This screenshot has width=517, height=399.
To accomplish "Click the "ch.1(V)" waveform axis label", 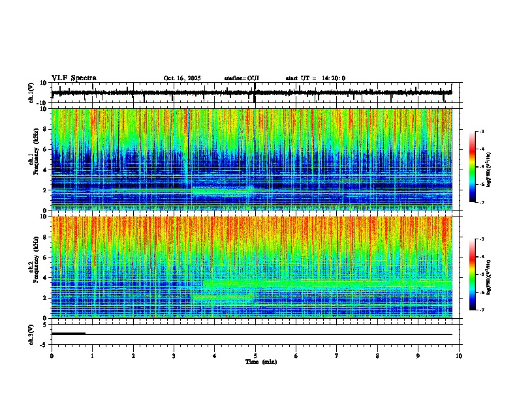I will click(31, 93).
